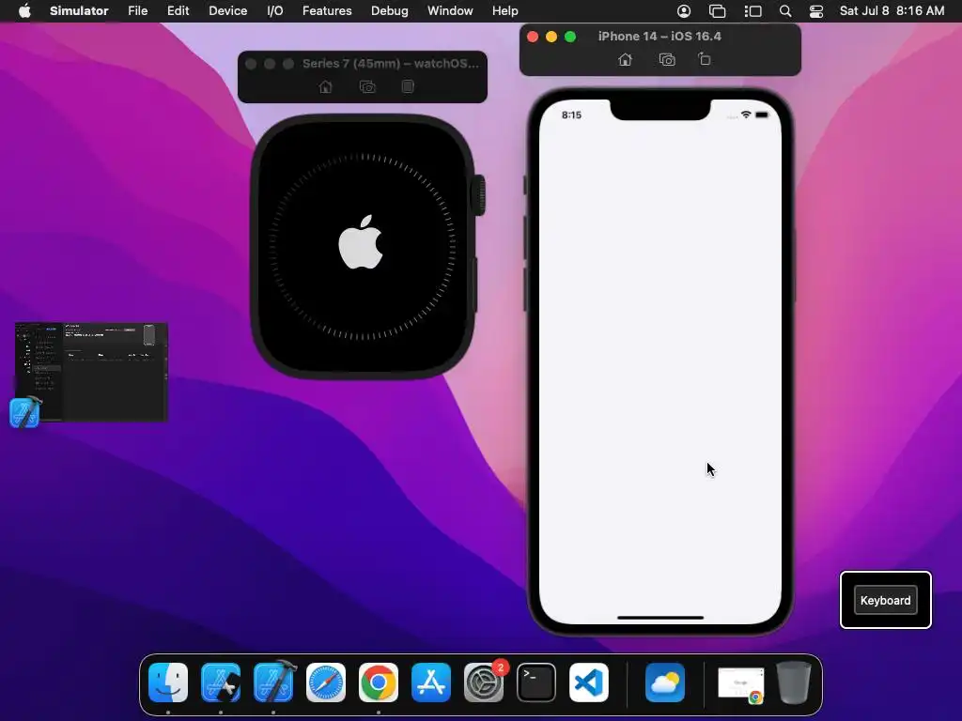Open Finder from the Dock
962x721 pixels.
click(168, 683)
